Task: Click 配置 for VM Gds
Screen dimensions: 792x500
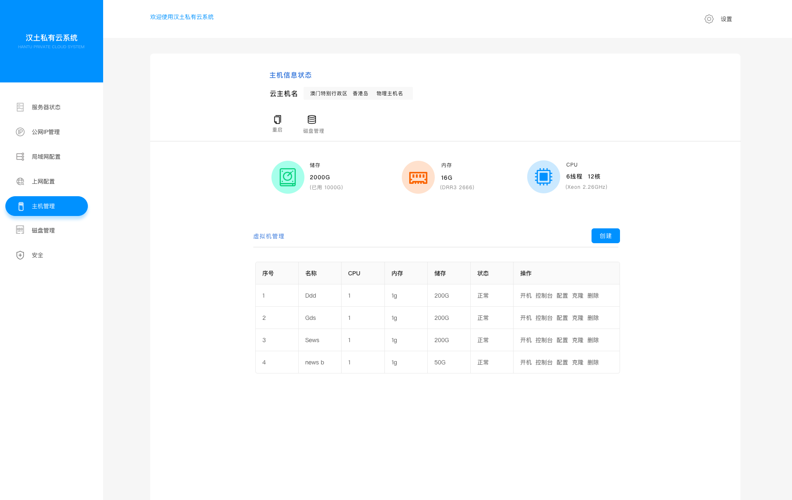Action: coord(562,318)
